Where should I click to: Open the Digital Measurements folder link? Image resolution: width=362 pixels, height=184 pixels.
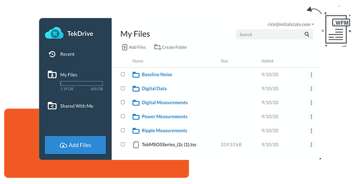pos(165,102)
